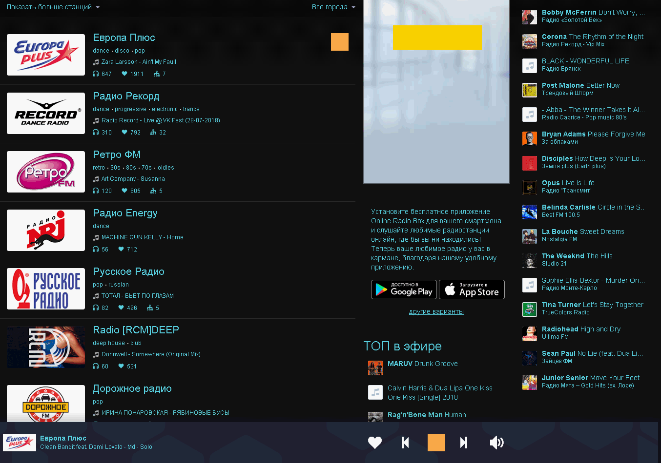Open the Европа Плюс station logo
This screenshot has width=661, height=463.
(x=46, y=55)
